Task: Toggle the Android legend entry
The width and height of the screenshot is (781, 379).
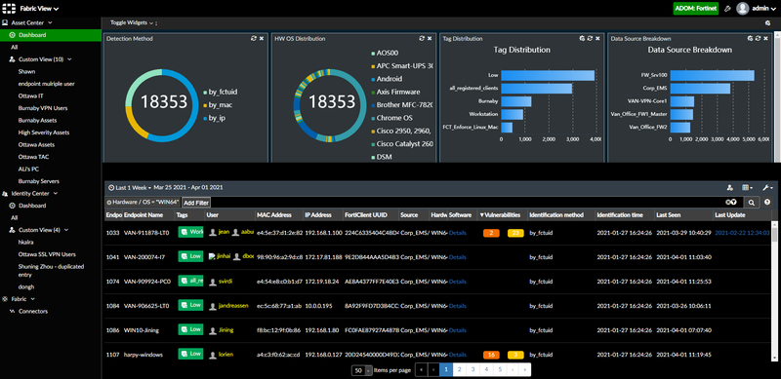Action: 387,79
